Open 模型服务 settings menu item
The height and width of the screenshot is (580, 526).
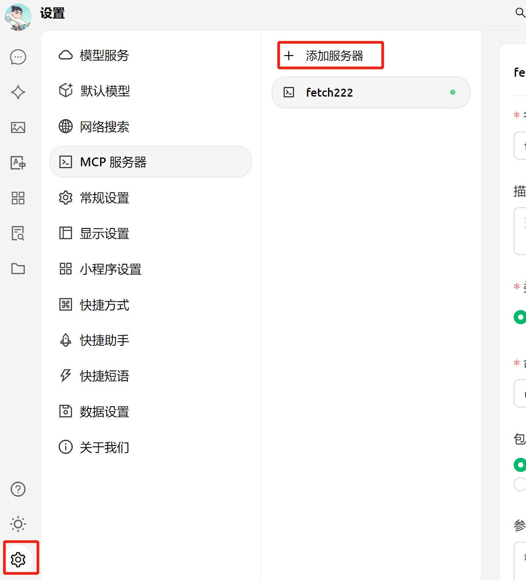[104, 56]
